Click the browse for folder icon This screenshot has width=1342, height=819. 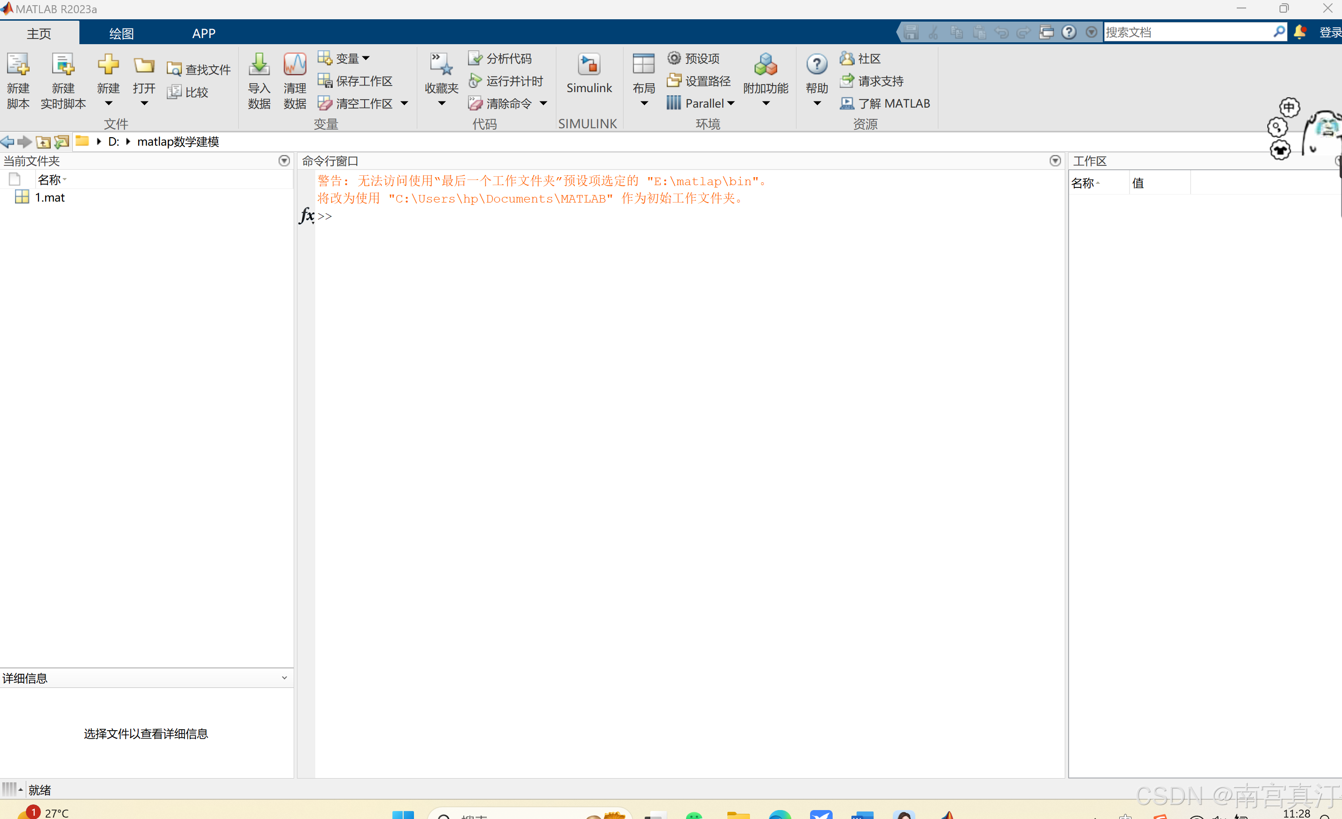pyautogui.click(x=62, y=141)
